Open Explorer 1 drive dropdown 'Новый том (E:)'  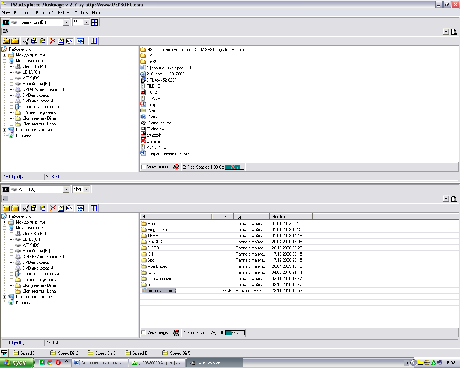pos(66,22)
